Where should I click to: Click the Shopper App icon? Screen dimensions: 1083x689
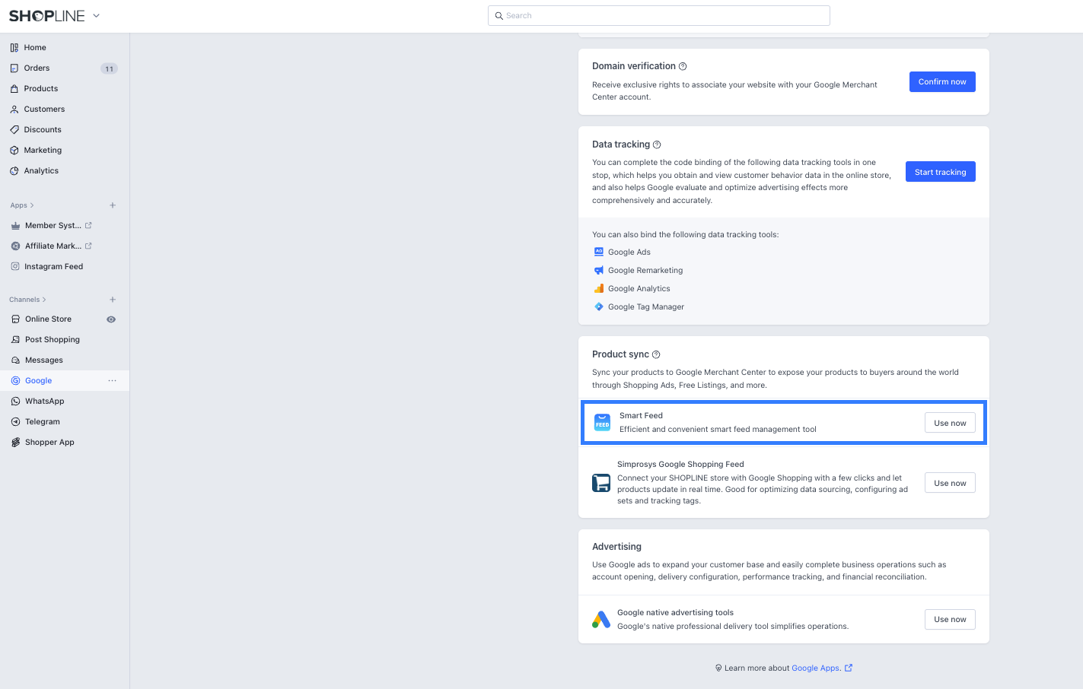pos(15,442)
